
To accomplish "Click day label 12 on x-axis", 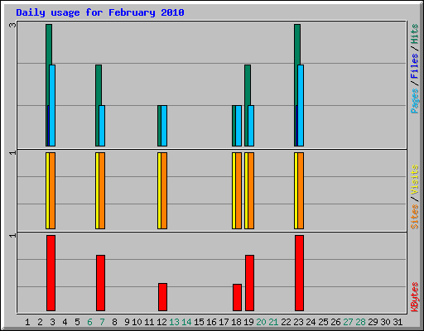I will pos(161,322).
